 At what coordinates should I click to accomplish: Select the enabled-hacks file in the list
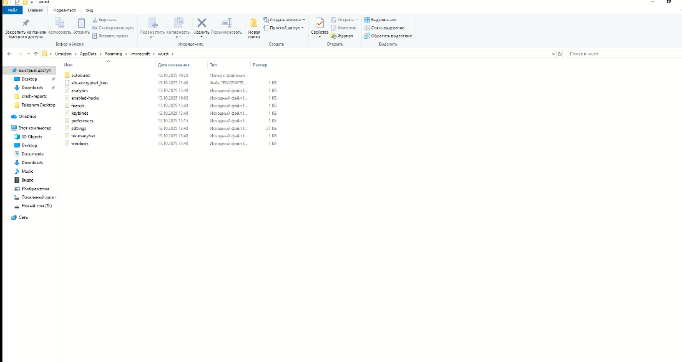(x=85, y=98)
